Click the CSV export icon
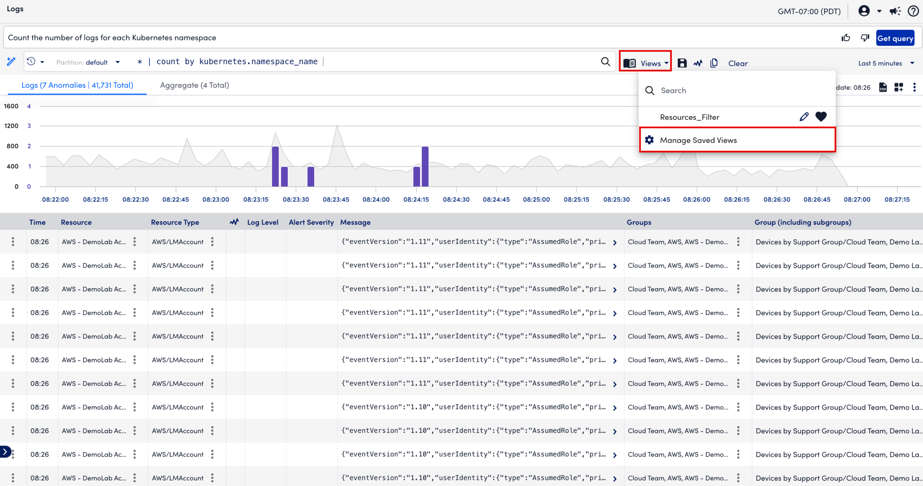The width and height of the screenshot is (923, 486). click(x=883, y=87)
